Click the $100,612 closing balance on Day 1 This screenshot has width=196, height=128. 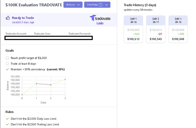point(133,39)
